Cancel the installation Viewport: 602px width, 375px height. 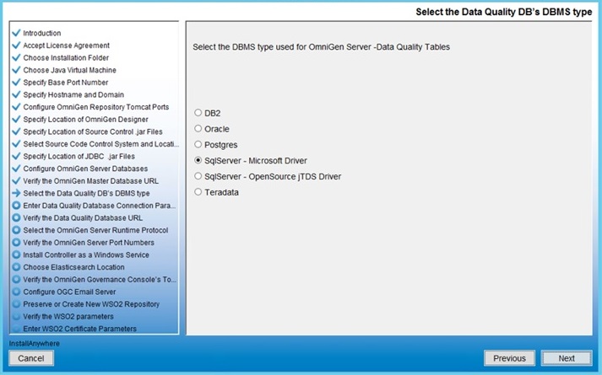(31, 358)
